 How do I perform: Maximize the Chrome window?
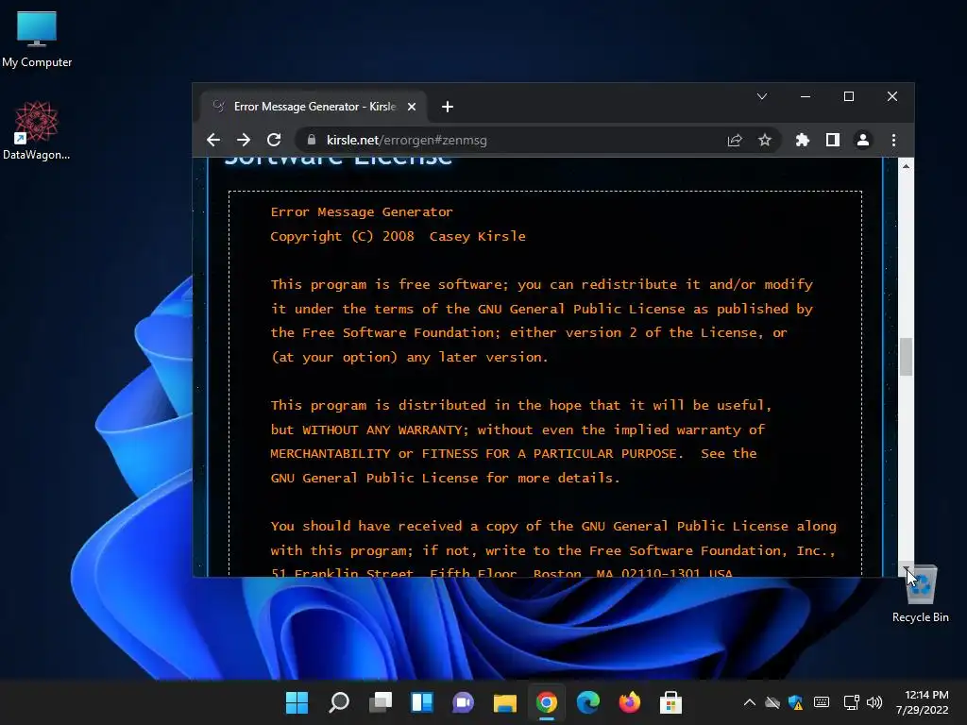tap(849, 97)
